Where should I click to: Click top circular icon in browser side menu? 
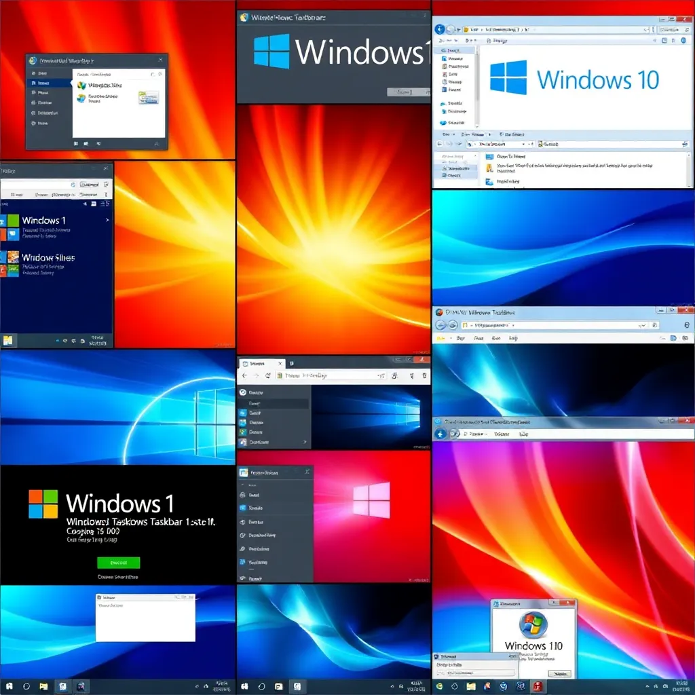[243, 392]
